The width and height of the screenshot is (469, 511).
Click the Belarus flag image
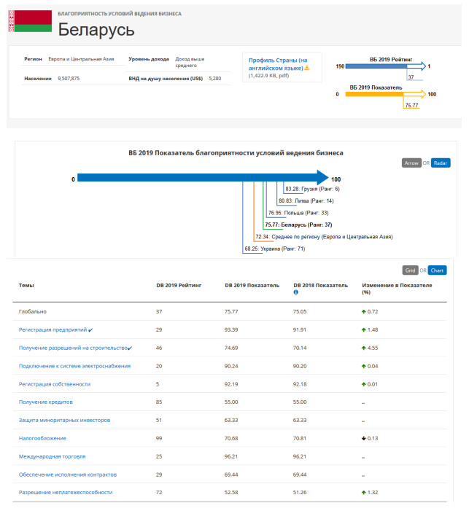pyautogui.click(x=29, y=21)
